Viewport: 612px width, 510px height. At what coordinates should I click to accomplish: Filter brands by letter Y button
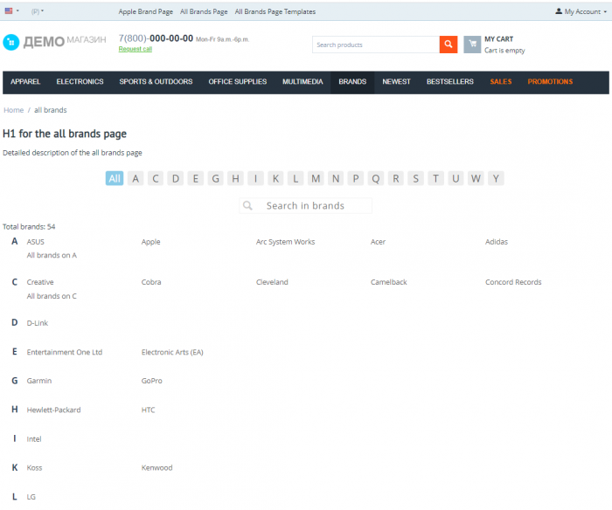496,178
